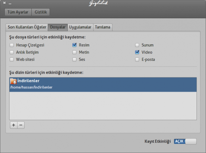Close the Gizlilik window

4,3
